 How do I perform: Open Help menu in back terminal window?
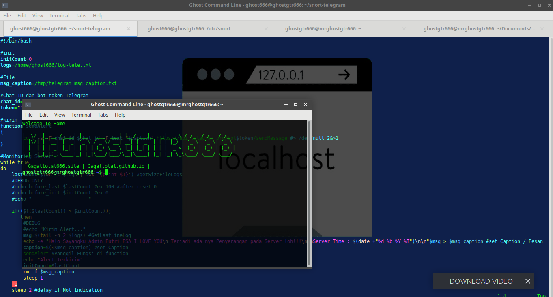point(98,15)
